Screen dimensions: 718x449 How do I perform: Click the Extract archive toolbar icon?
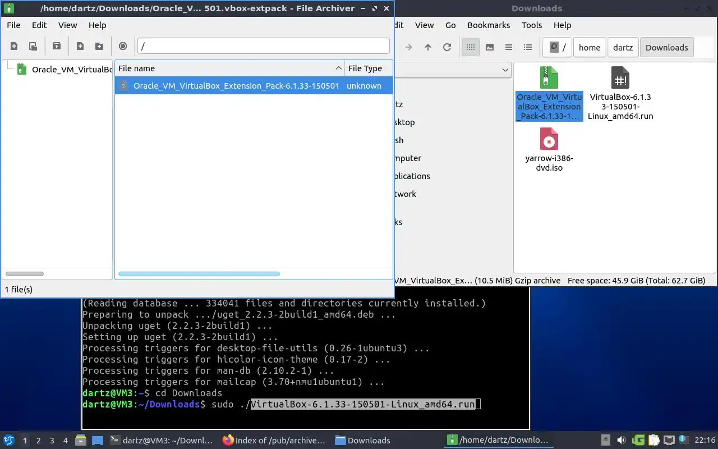coord(57,47)
